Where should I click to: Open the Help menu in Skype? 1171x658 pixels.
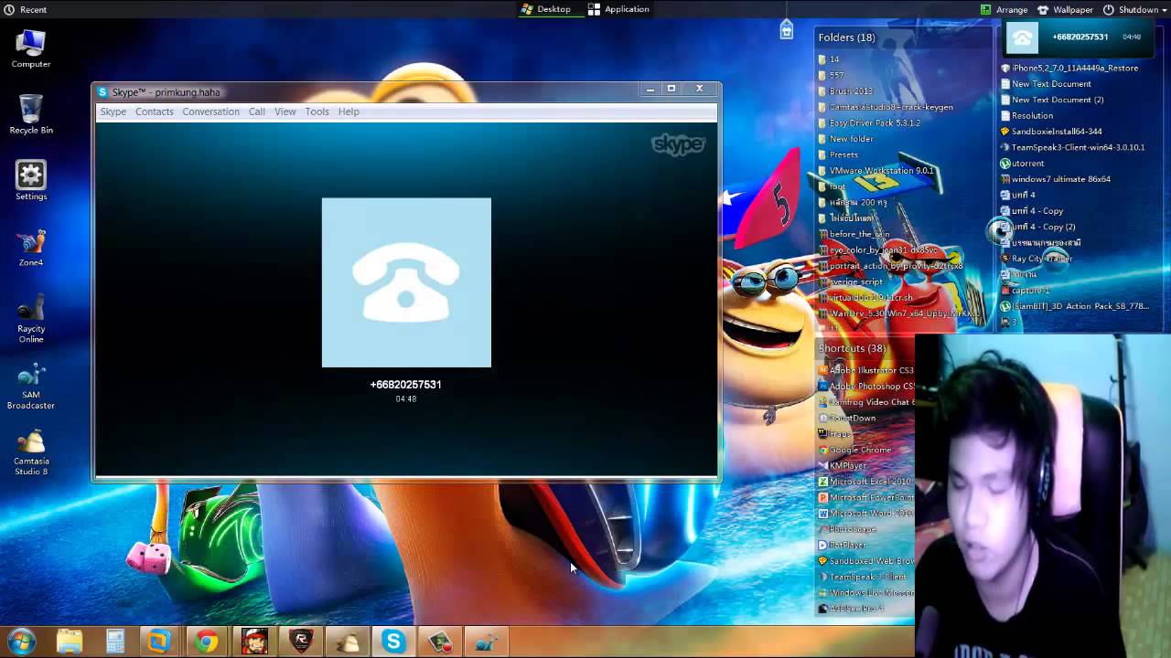[x=349, y=111]
